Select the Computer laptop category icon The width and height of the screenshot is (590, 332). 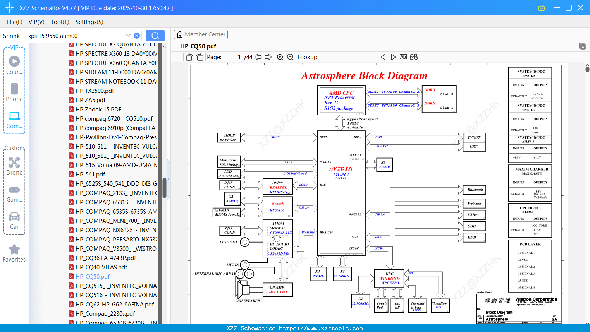pyautogui.click(x=14, y=116)
